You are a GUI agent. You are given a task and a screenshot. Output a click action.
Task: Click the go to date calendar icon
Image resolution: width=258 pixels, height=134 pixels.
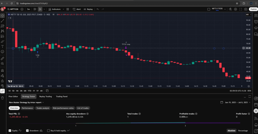(47, 91)
